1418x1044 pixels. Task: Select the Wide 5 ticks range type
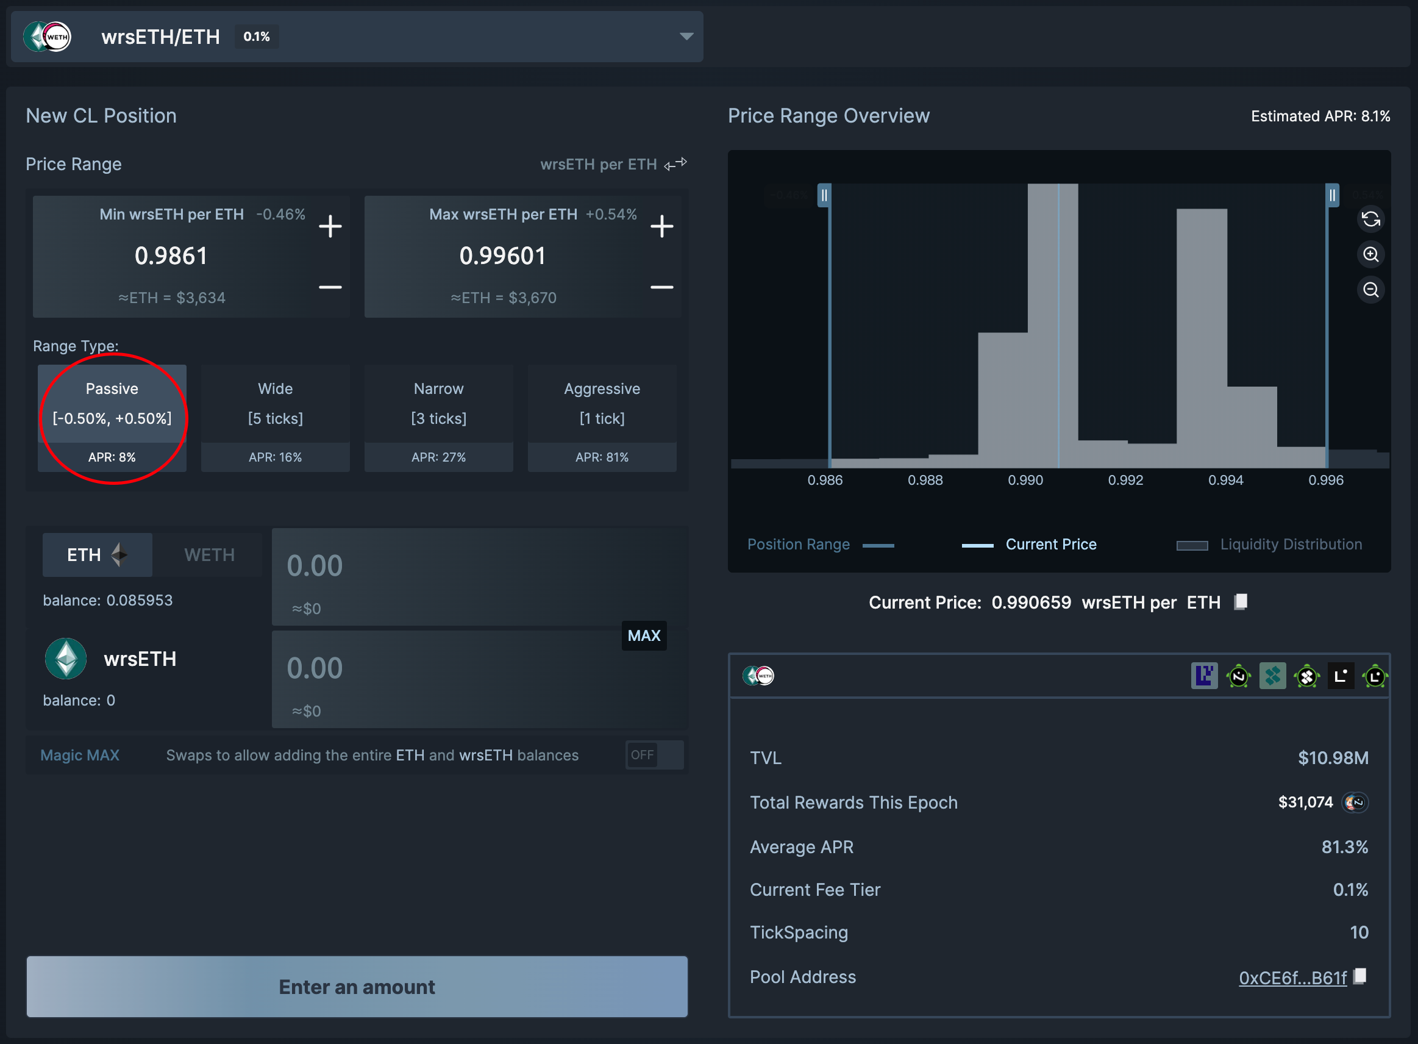(276, 418)
